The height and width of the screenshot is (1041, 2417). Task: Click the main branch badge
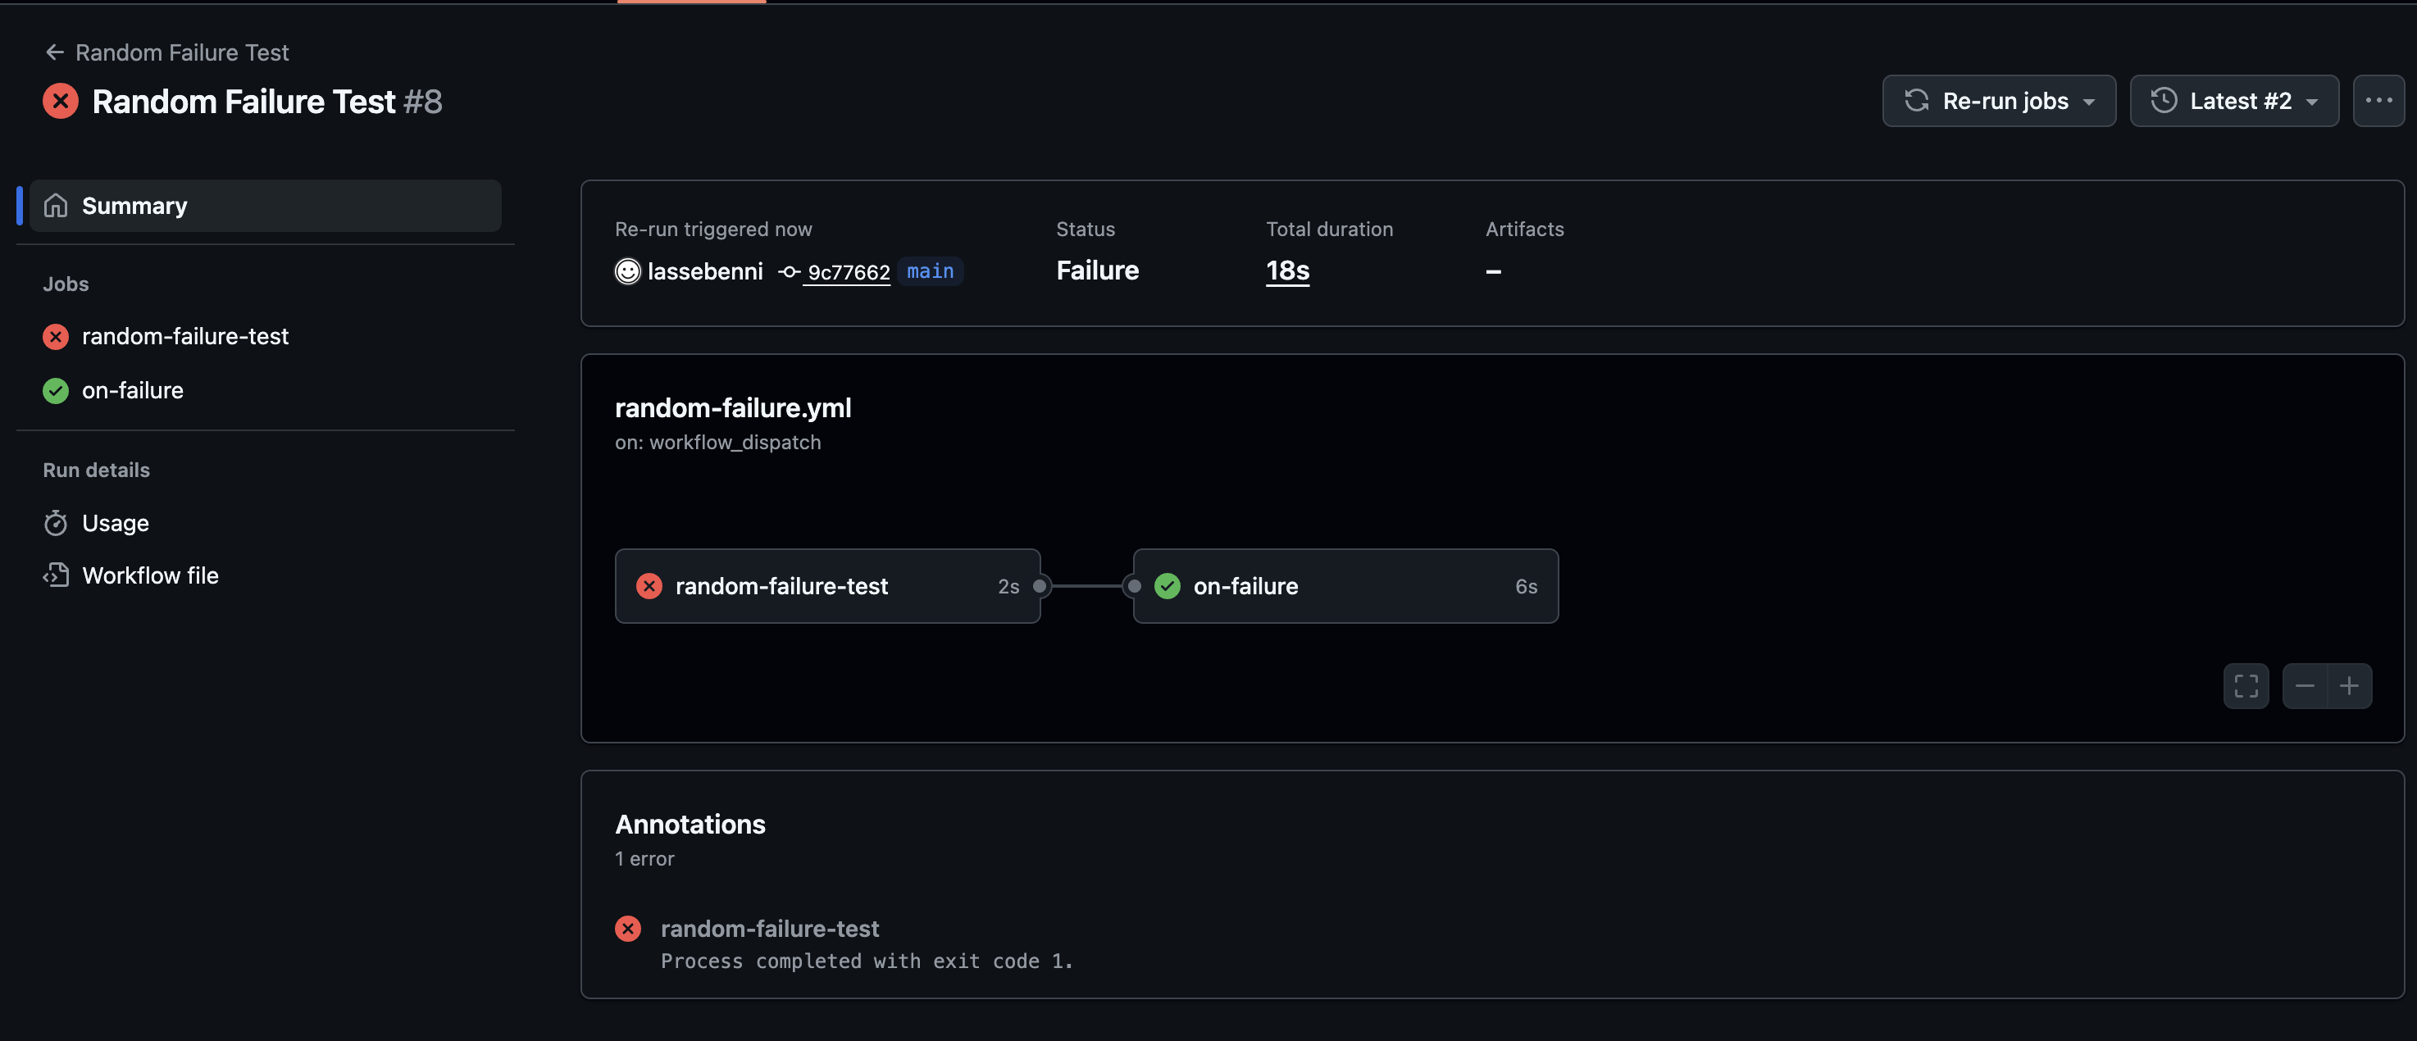[x=930, y=272]
